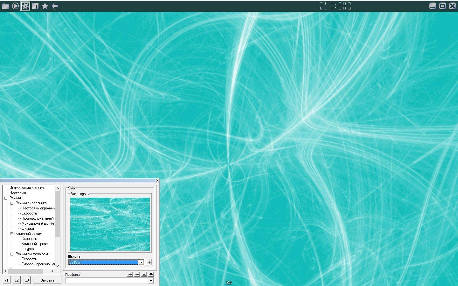
Task: Open the Профили dropdown arrow
Action: 151,281
